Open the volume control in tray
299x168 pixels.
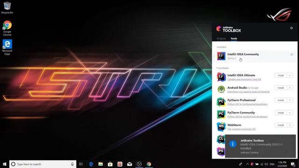(266, 164)
